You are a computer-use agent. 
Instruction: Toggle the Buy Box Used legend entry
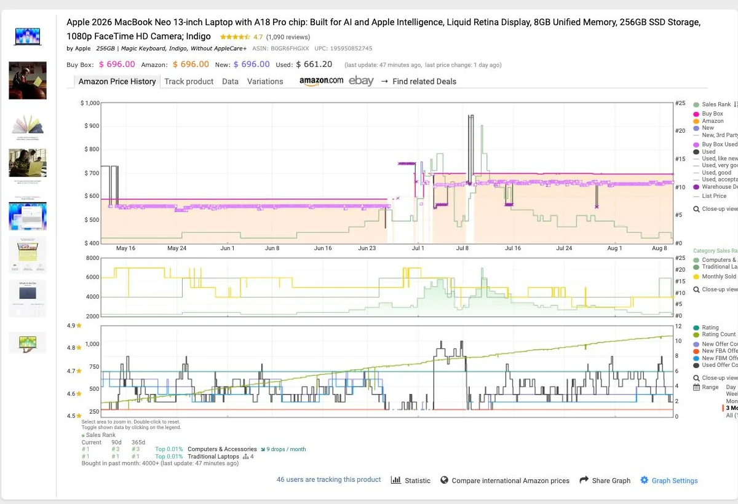(715, 144)
